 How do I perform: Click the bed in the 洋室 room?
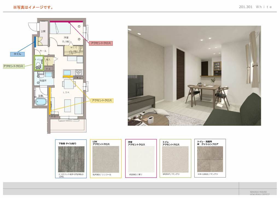[x=60, y=28]
